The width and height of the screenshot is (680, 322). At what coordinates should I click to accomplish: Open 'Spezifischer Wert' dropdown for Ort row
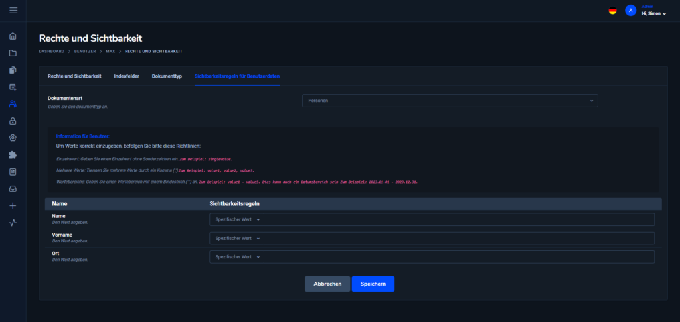[x=237, y=256]
